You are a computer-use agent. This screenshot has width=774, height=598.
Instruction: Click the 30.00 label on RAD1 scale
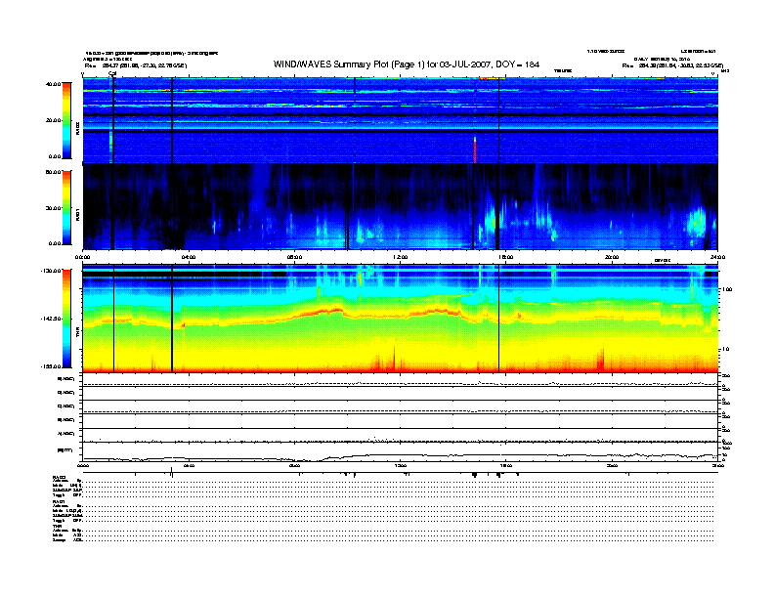tap(54, 208)
